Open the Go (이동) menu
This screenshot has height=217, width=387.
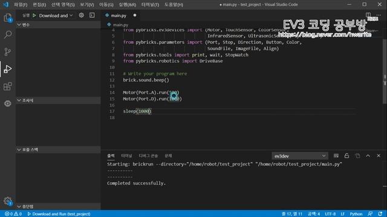[x=106, y=4]
